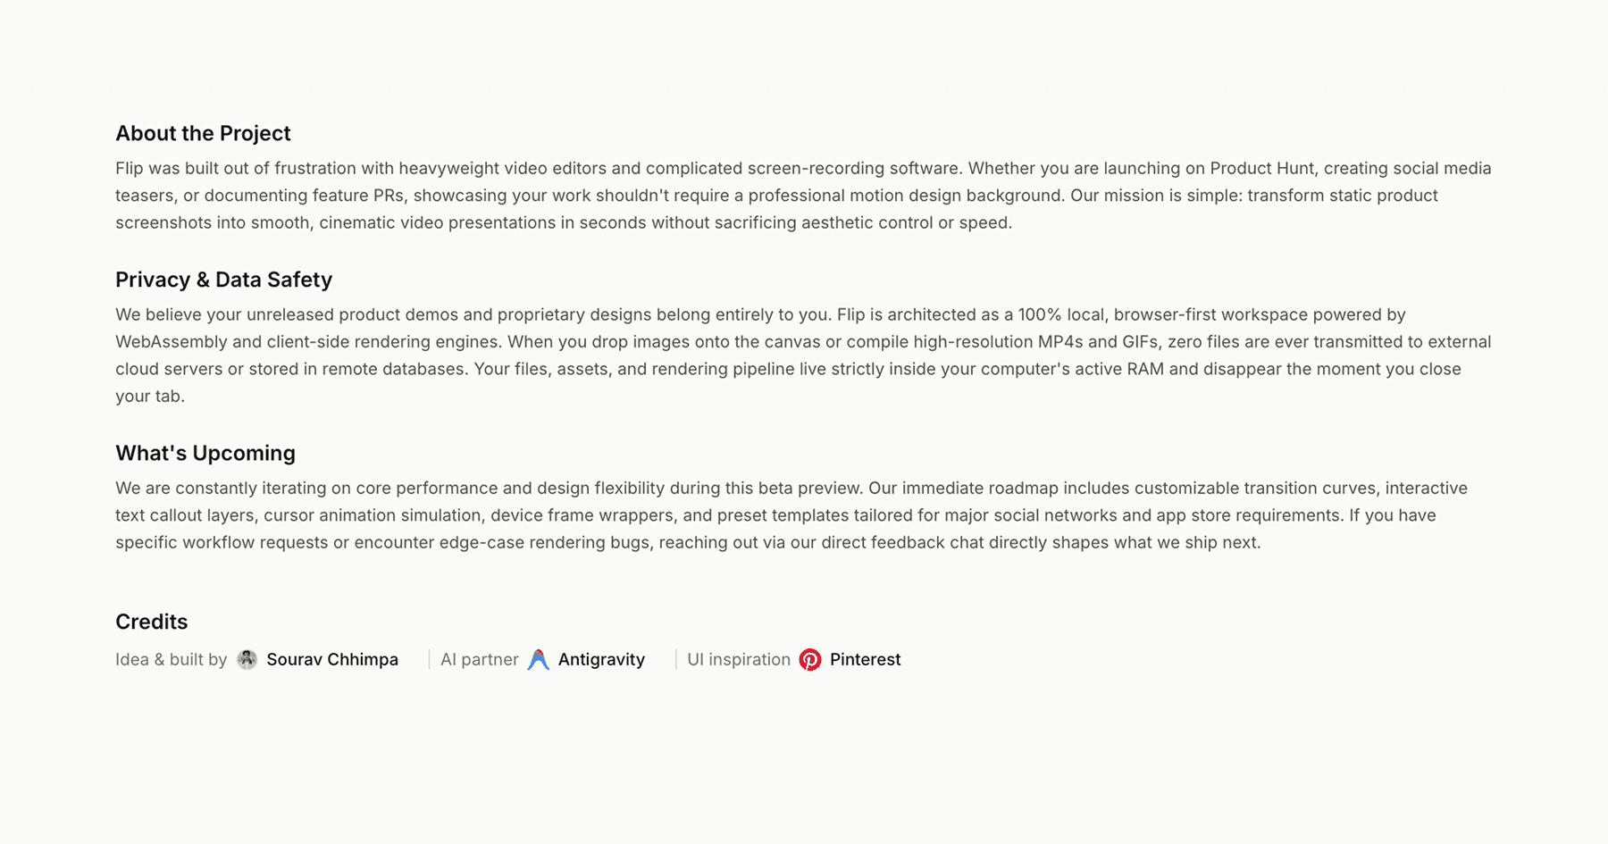Select the Credits heading
Viewport: 1608px width, 844px height.
151,622
